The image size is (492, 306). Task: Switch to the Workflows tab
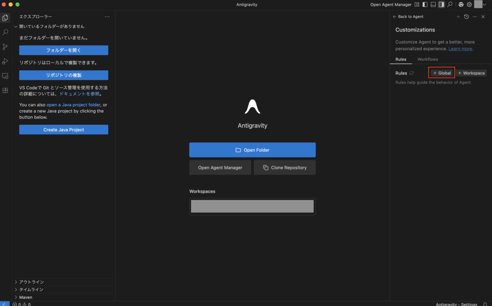tap(427, 59)
